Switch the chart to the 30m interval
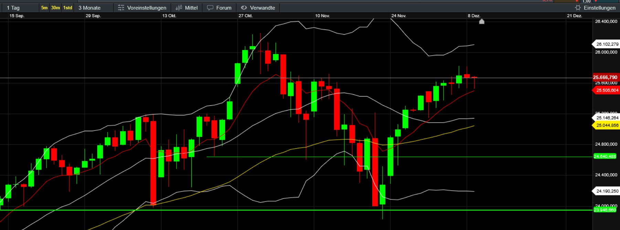Image resolution: width=620 pixels, height=230 pixels. (55, 8)
